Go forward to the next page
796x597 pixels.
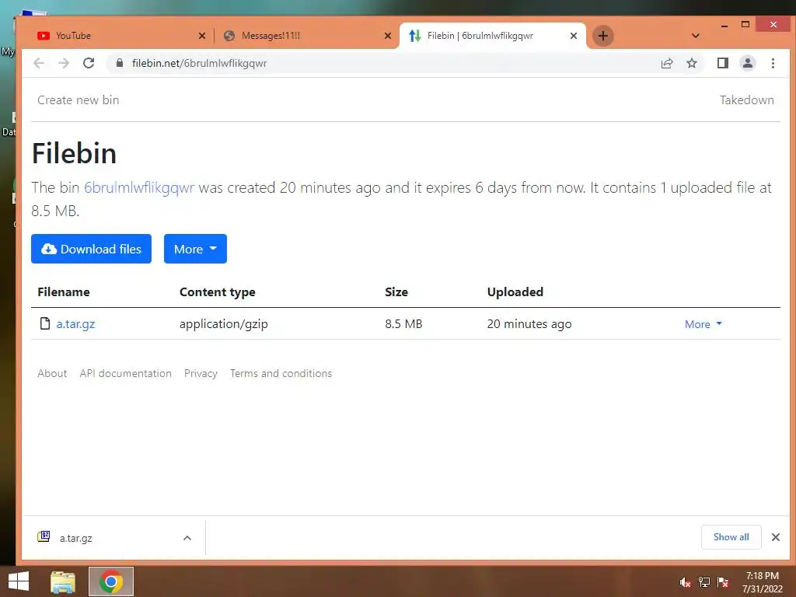[64, 63]
